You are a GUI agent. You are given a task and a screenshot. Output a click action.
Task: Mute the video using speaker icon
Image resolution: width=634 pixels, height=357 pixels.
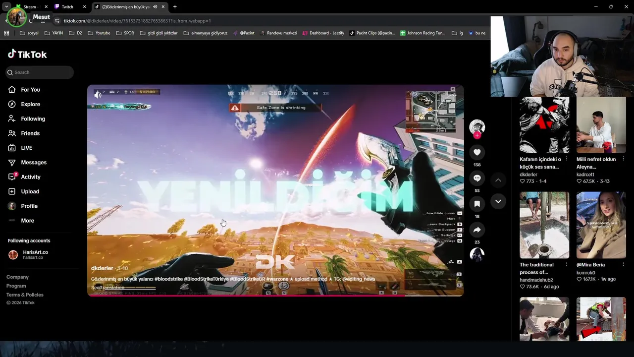tap(98, 94)
